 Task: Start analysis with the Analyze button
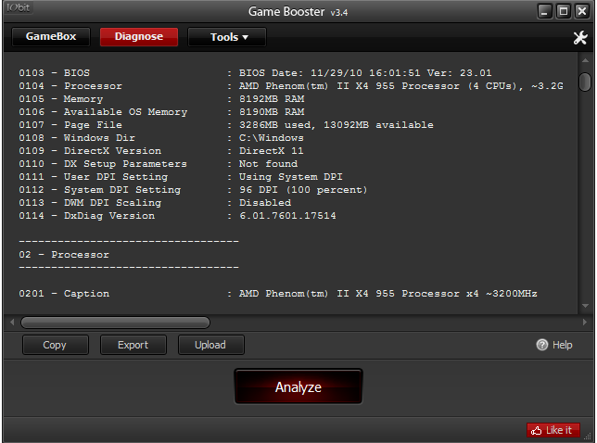[298, 386]
